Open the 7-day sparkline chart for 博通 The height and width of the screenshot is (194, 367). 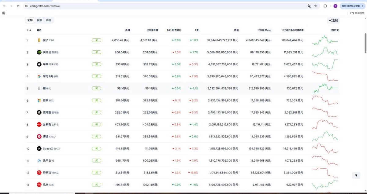coord(325,136)
